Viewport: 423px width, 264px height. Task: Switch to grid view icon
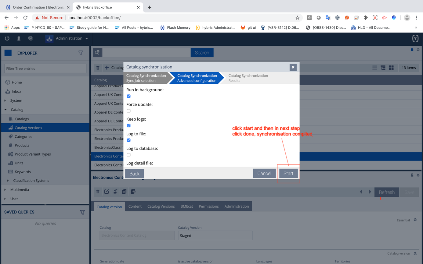tap(391, 68)
